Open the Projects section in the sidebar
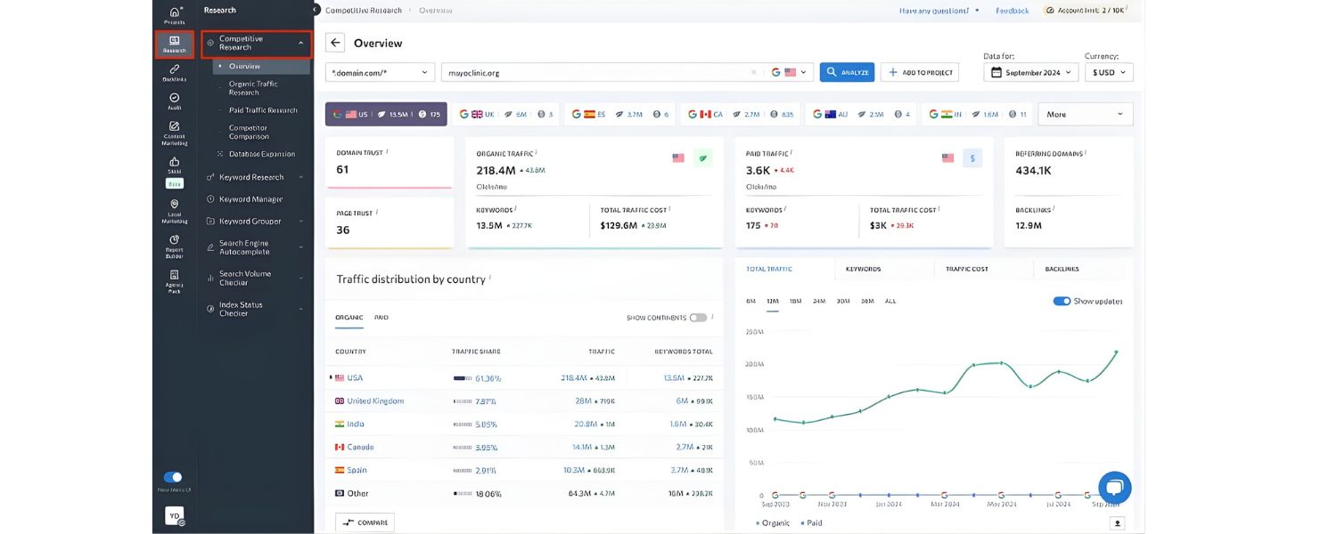This screenshot has height=534, width=1337. pyautogui.click(x=174, y=12)
